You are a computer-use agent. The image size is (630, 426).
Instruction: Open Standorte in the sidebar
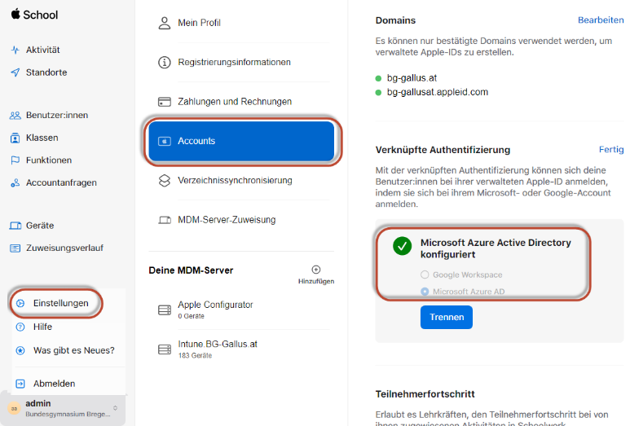coord(46,72)
